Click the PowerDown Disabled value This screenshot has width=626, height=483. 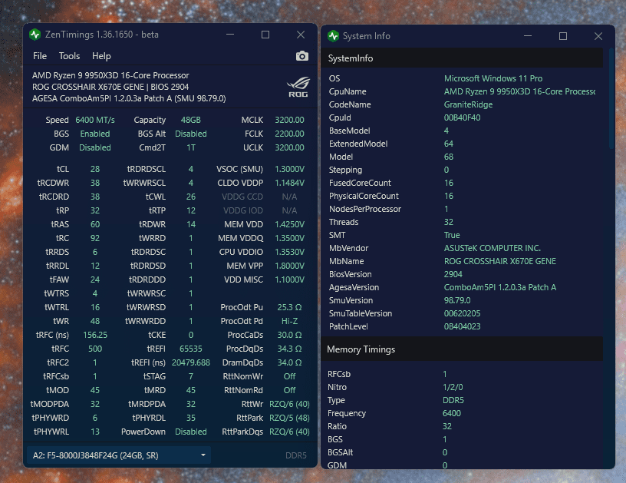pyautogui.click(x=191, y=432)
